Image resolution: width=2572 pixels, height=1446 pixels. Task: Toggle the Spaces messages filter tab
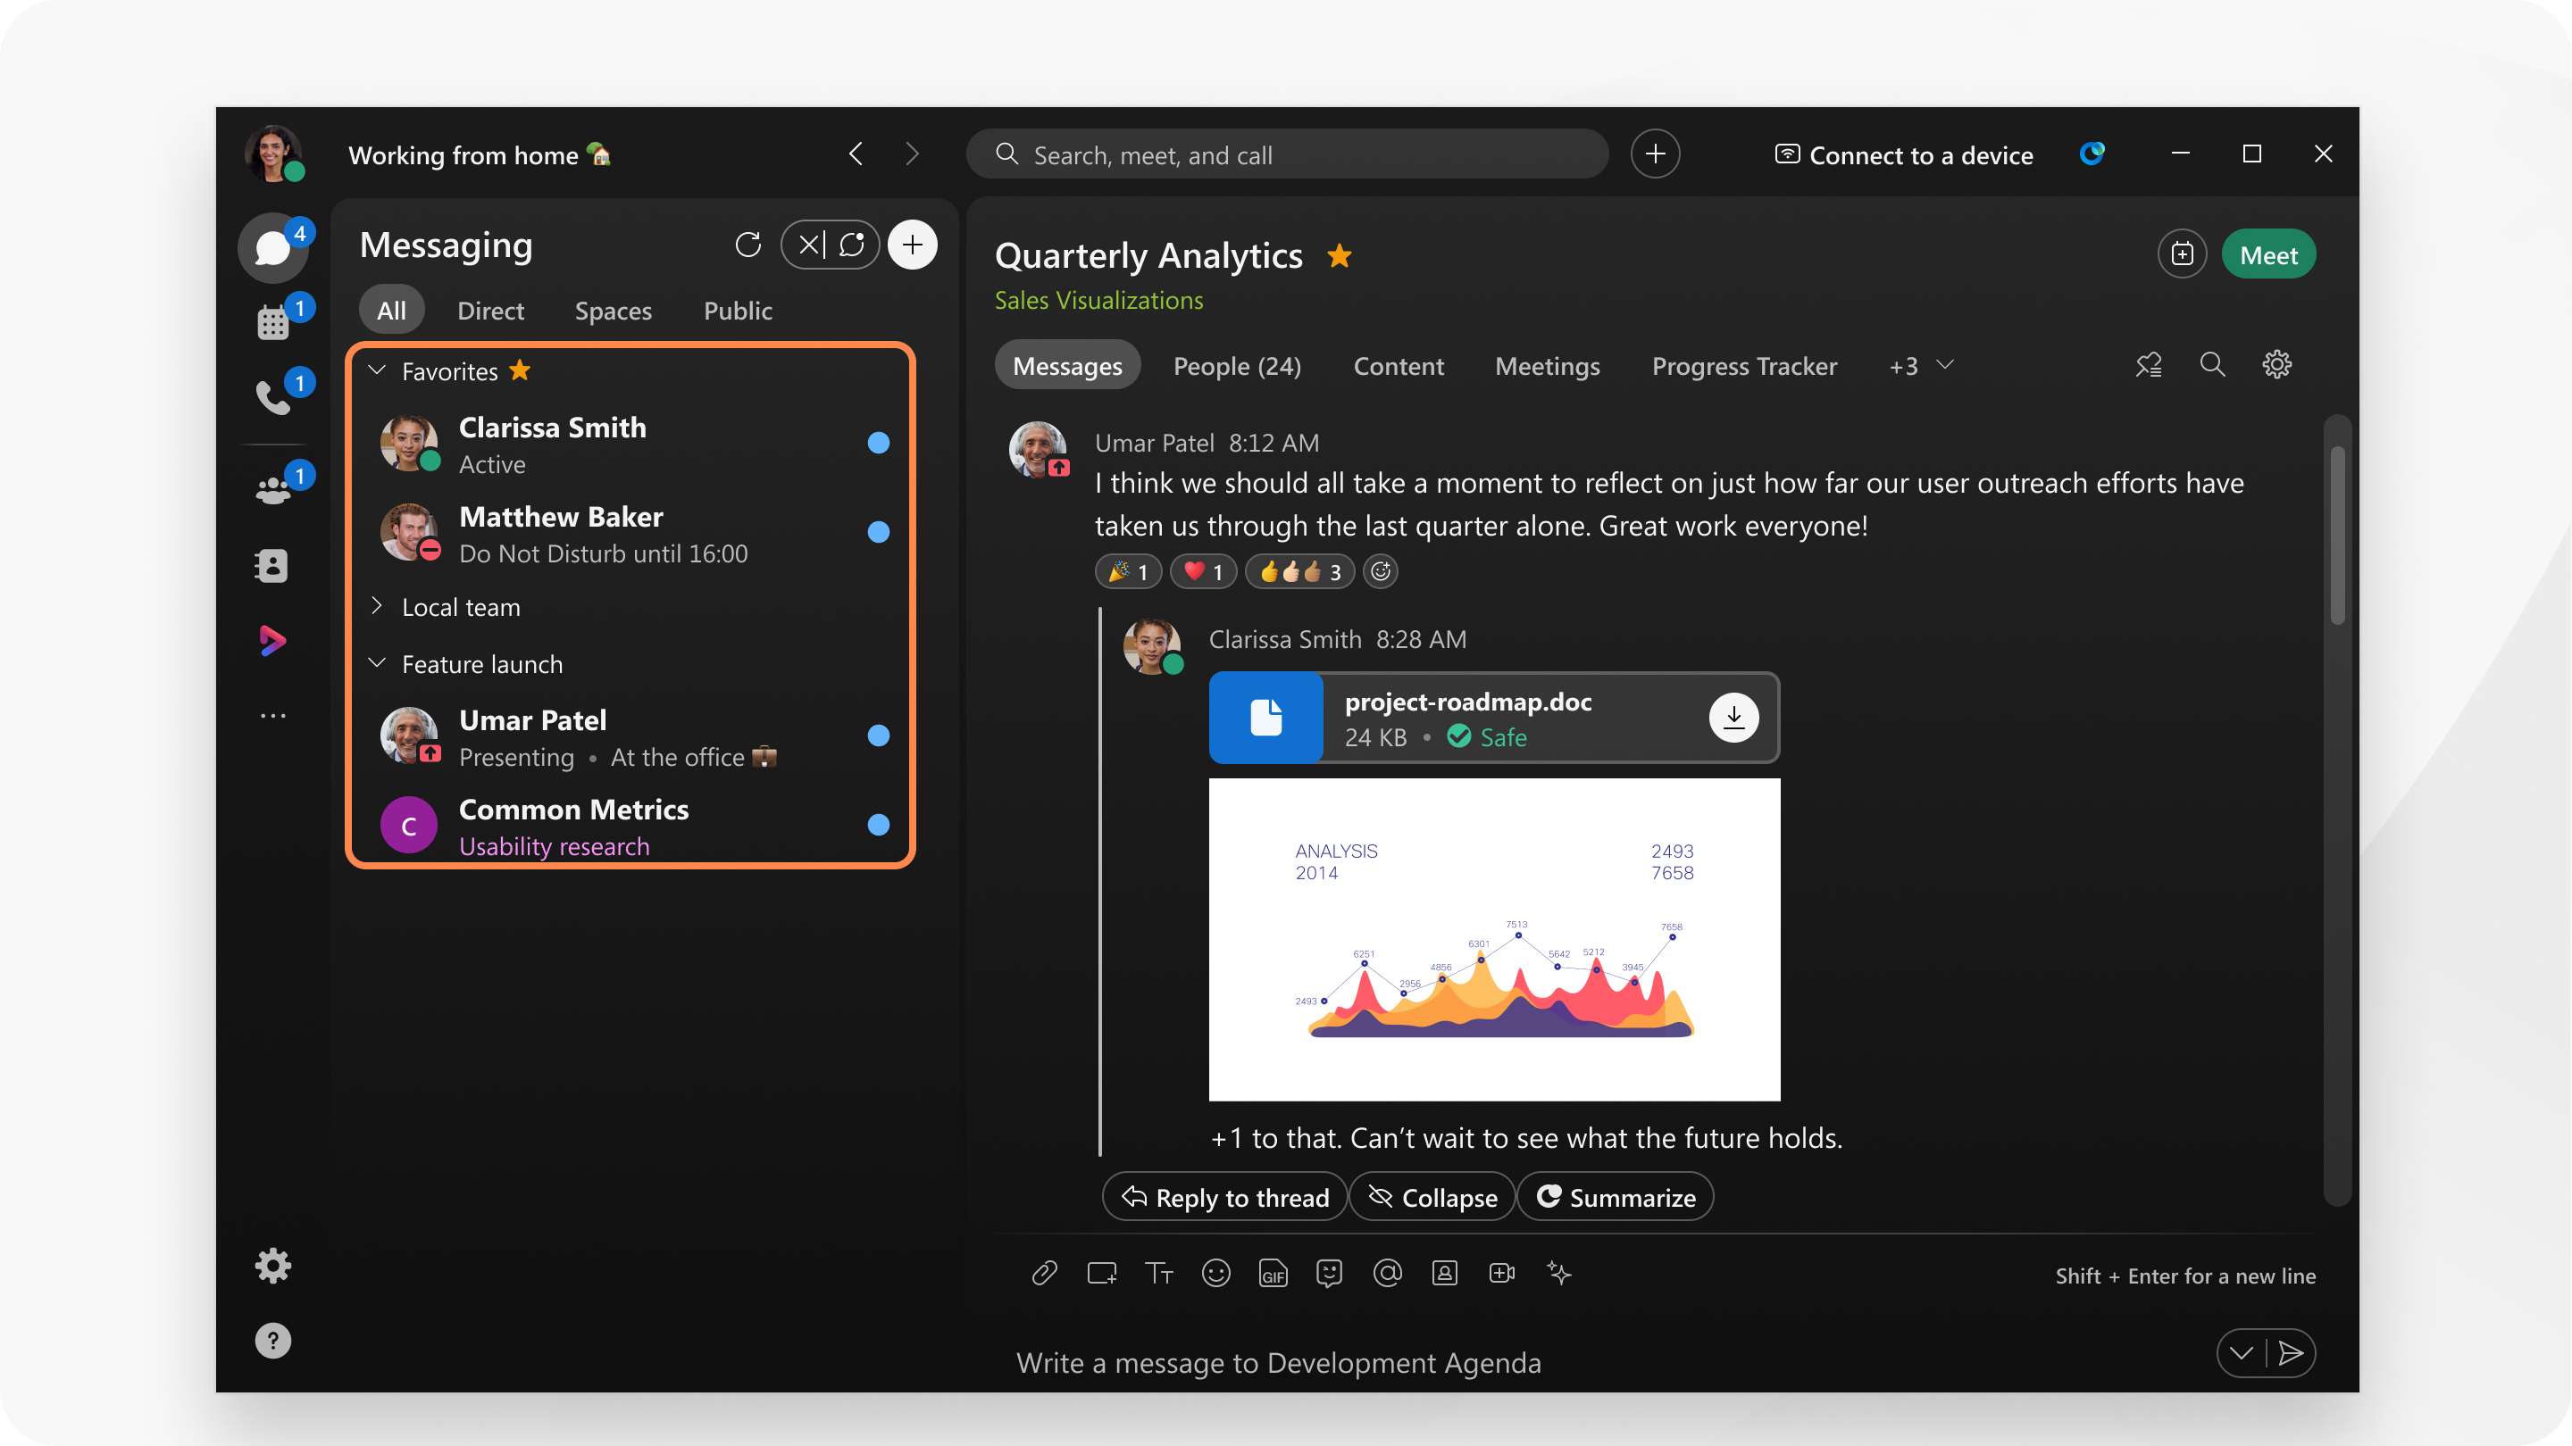click(613, 309)
